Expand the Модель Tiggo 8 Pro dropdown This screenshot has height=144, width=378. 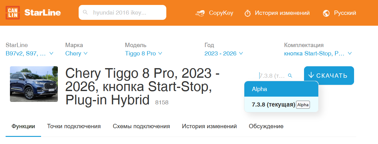pos(144,54)
